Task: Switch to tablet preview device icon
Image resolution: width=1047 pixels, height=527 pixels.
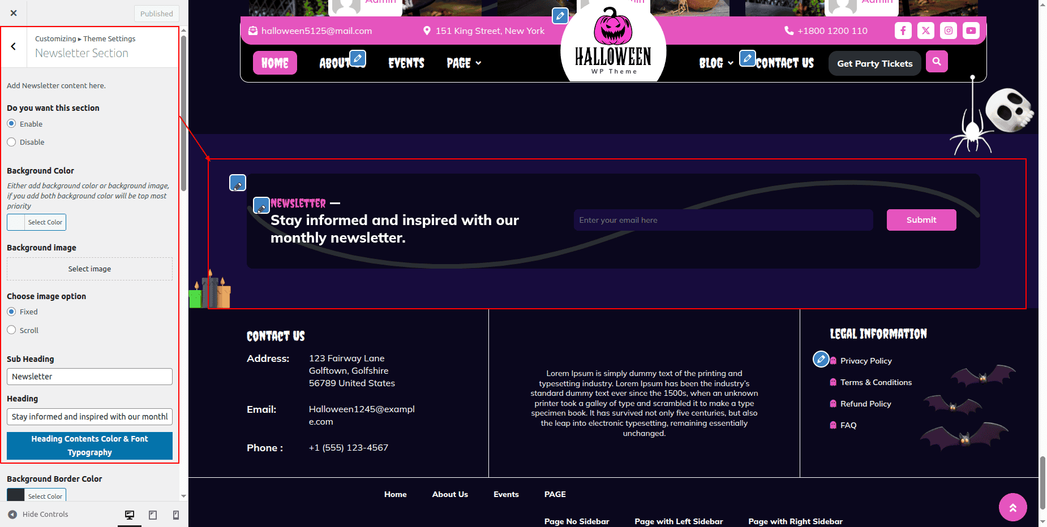Action: point(153,515)
